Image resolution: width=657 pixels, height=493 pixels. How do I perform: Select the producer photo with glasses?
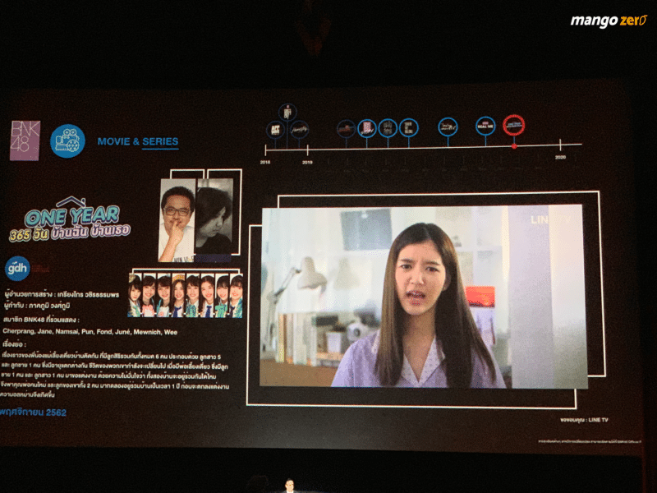(177, 220)
